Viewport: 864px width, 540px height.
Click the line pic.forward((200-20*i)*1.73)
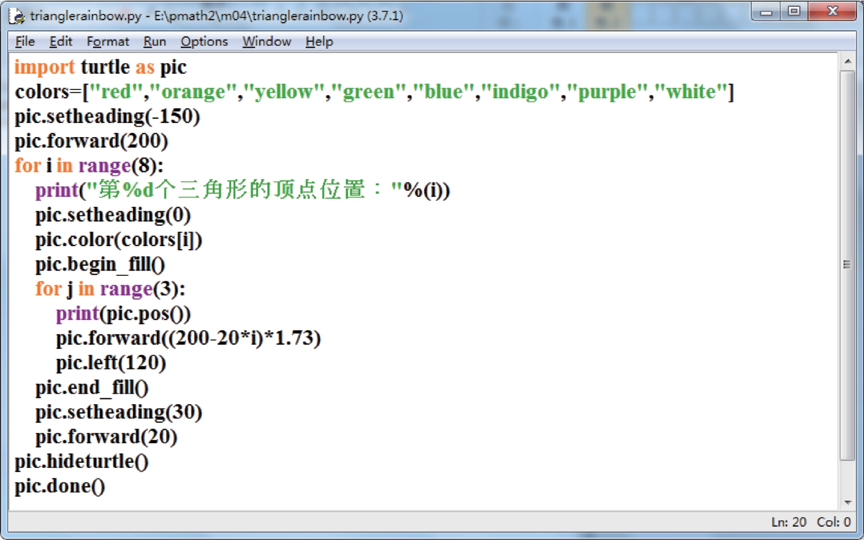pyautogui.click(x=188, y=338)
